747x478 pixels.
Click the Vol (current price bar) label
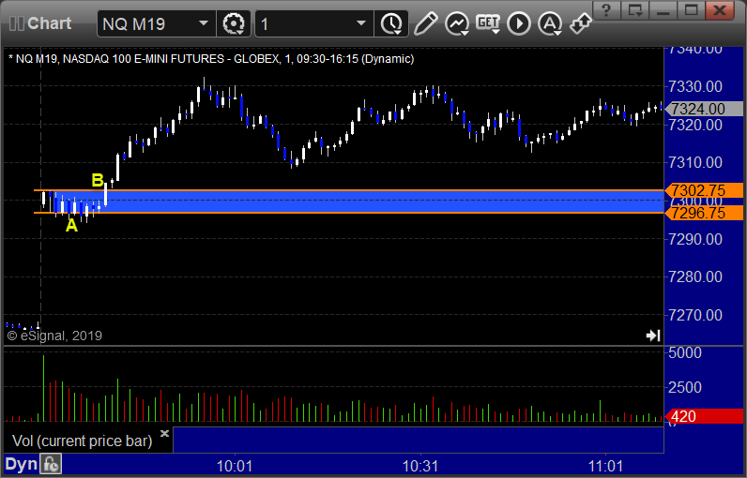click(82, 441)
